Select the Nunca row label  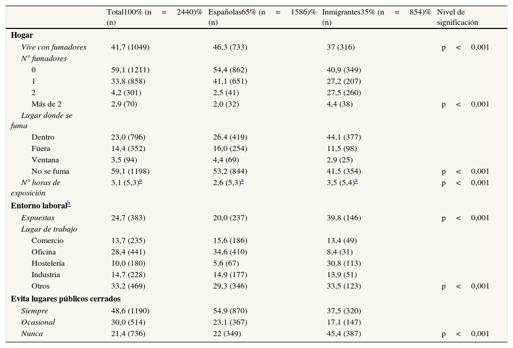[32, 334]
